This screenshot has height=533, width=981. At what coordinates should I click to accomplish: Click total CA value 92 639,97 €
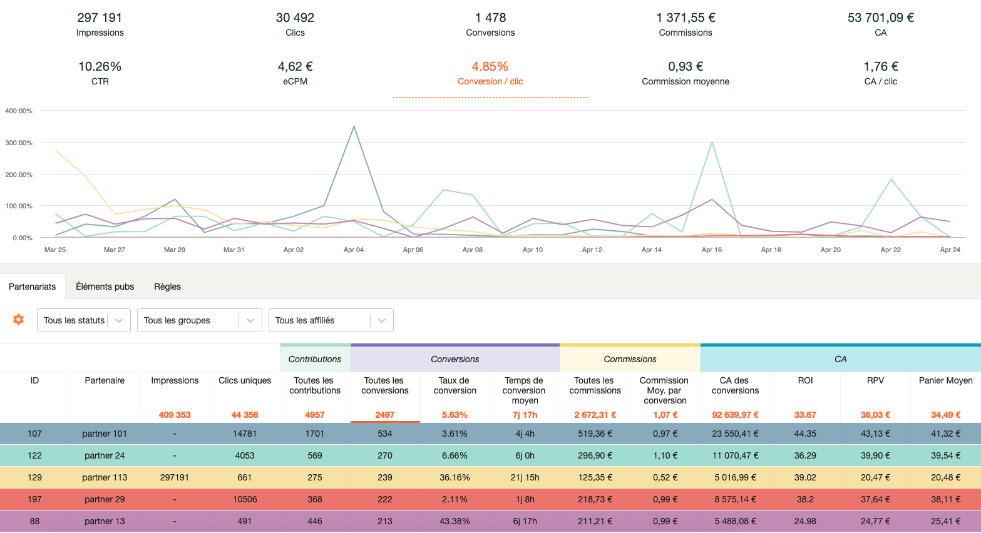click(x=735, y=415)
